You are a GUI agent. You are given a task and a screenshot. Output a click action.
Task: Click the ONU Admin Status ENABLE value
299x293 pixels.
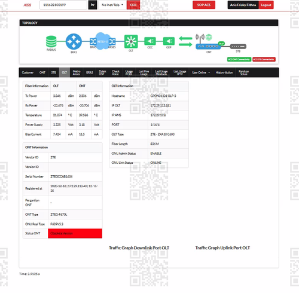point(156,153)
